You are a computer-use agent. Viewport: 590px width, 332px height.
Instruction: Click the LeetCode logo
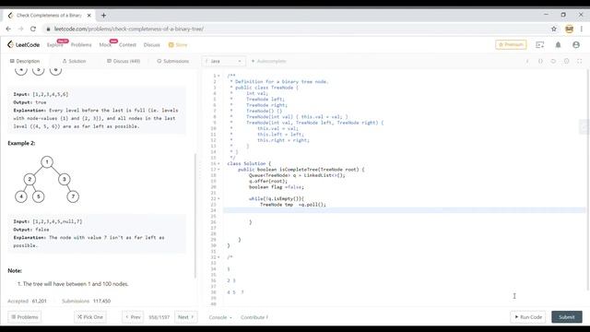(x=23, y=44)
